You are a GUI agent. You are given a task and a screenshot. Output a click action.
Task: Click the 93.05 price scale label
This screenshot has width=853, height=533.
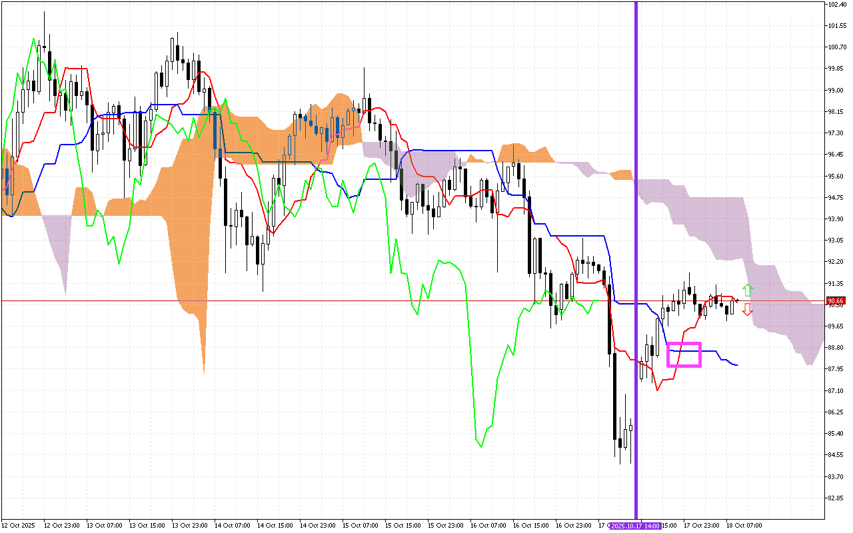click(x=837, y=241)
